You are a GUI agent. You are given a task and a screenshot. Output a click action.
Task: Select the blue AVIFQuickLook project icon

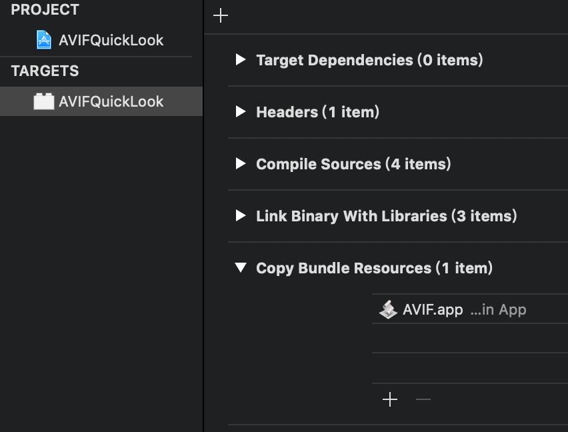coord(43,40)
